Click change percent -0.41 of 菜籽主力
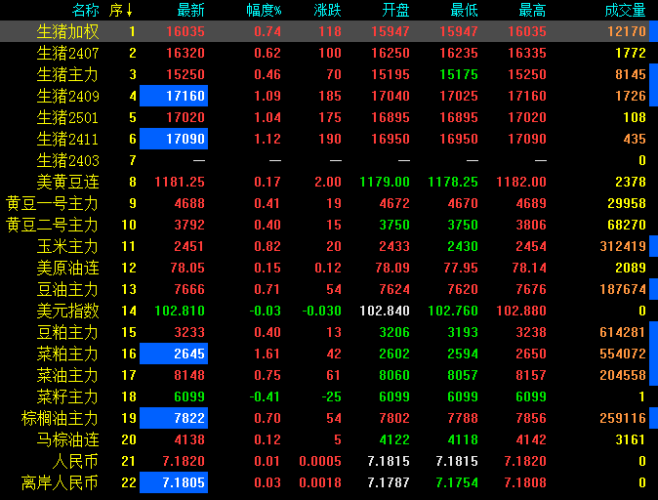 pyautogui.click(x=265, y=396)
